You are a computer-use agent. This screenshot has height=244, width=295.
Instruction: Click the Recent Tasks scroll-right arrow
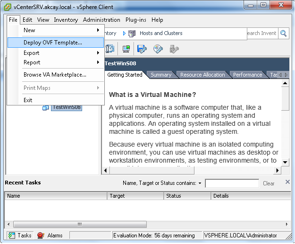[x=287, y=224]
